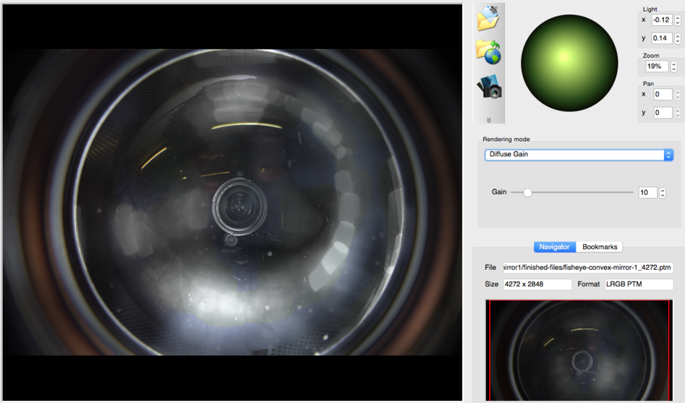The image size is (685, 403).
Task: Click the Size field showing 4272 x 2848
Action: click(537, 284)
